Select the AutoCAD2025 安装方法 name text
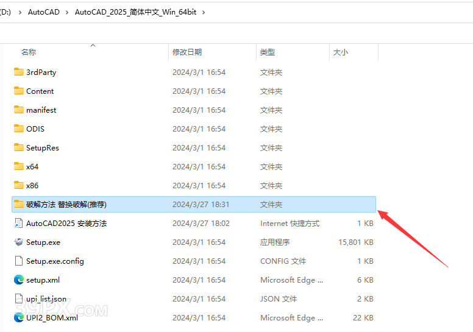 [x=66, y=224]
